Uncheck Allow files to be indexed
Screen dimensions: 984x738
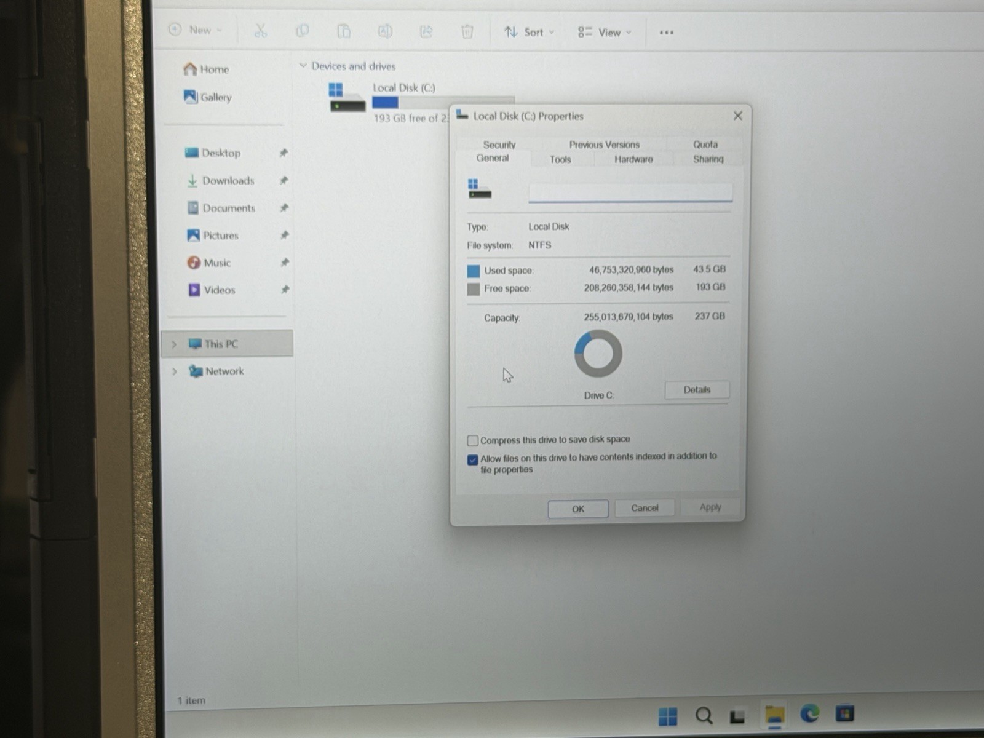[x=473, y=459]
